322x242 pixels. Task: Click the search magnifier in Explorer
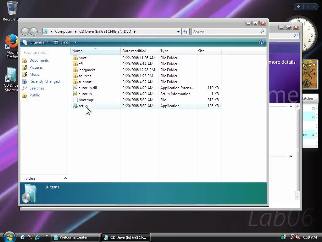[x=262, y=31]
